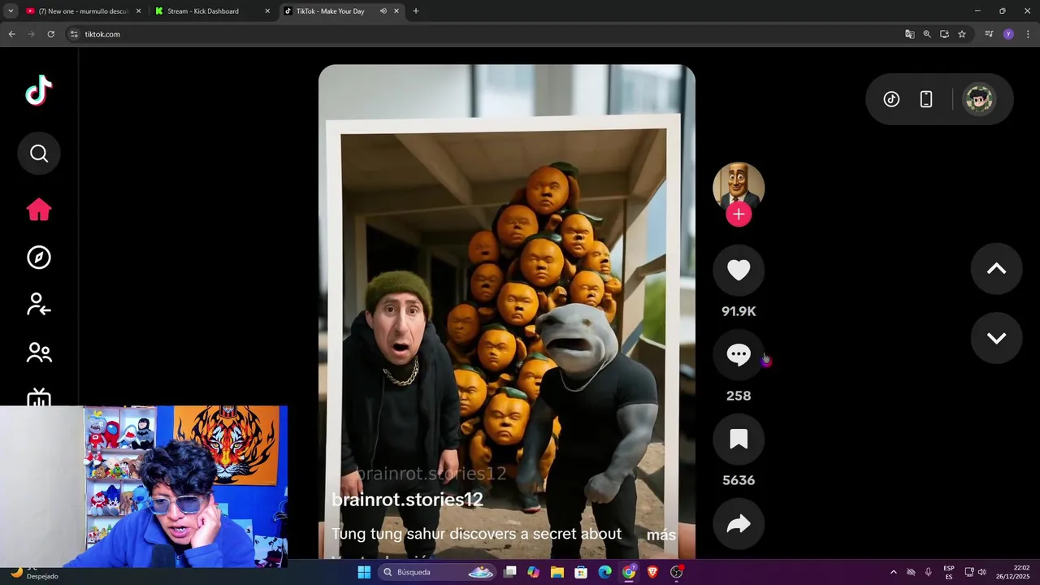Open the zoom magnifier icon
Image resolution: width=1040 pixels, height=585 pixels.
(x=927, y=34)
